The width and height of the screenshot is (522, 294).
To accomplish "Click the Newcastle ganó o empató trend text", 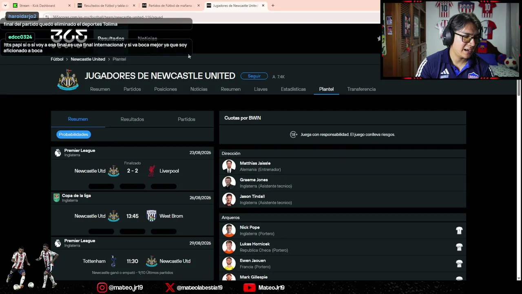I will (133, 273).
